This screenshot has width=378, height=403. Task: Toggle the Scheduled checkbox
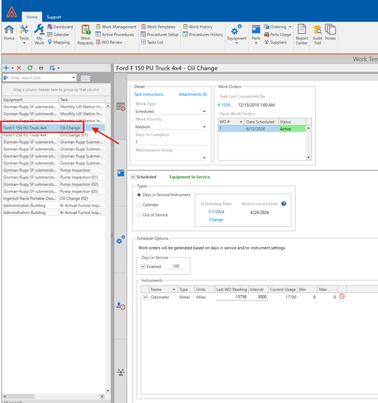(133, 177)
